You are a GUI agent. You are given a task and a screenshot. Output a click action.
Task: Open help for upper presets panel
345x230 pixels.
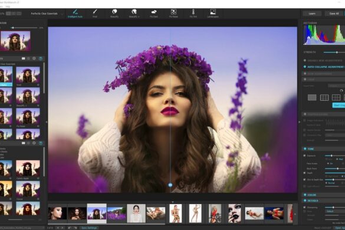[x=41, y=58]
